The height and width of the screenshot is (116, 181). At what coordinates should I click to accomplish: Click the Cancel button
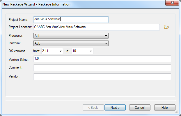pyautogui.click(x=140, y=108)
